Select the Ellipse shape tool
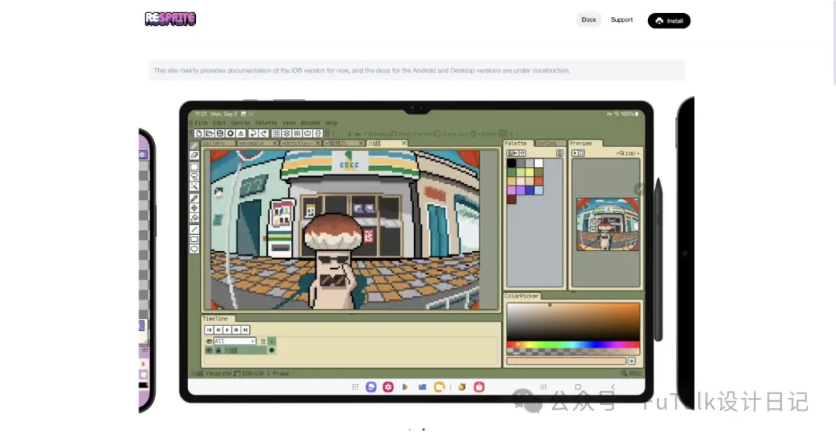The width and height of the screenshot is (836, 435). [x=194, y=250]
